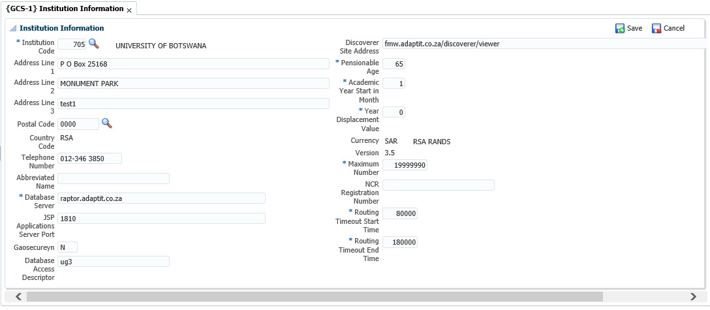This screenshot has height=310, width=710.
Task: Open the Postal Code search magnifier
Action: coord(106,123)
